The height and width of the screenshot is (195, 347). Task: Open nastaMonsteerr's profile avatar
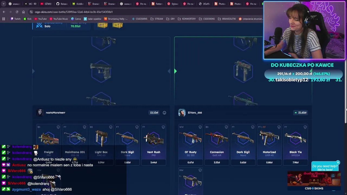(40, 113)
